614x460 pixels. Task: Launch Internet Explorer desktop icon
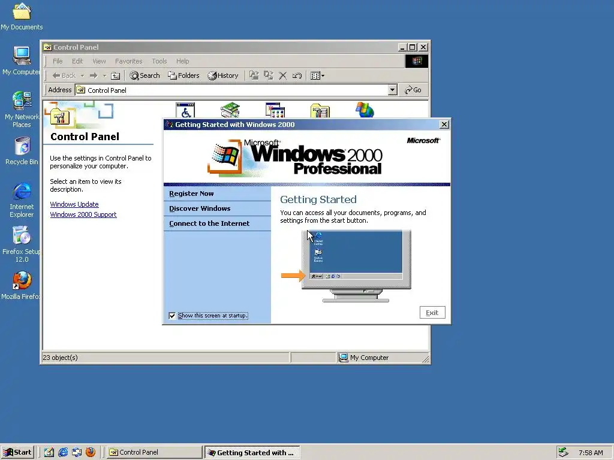pyautogui.click(x=22, y=200)
